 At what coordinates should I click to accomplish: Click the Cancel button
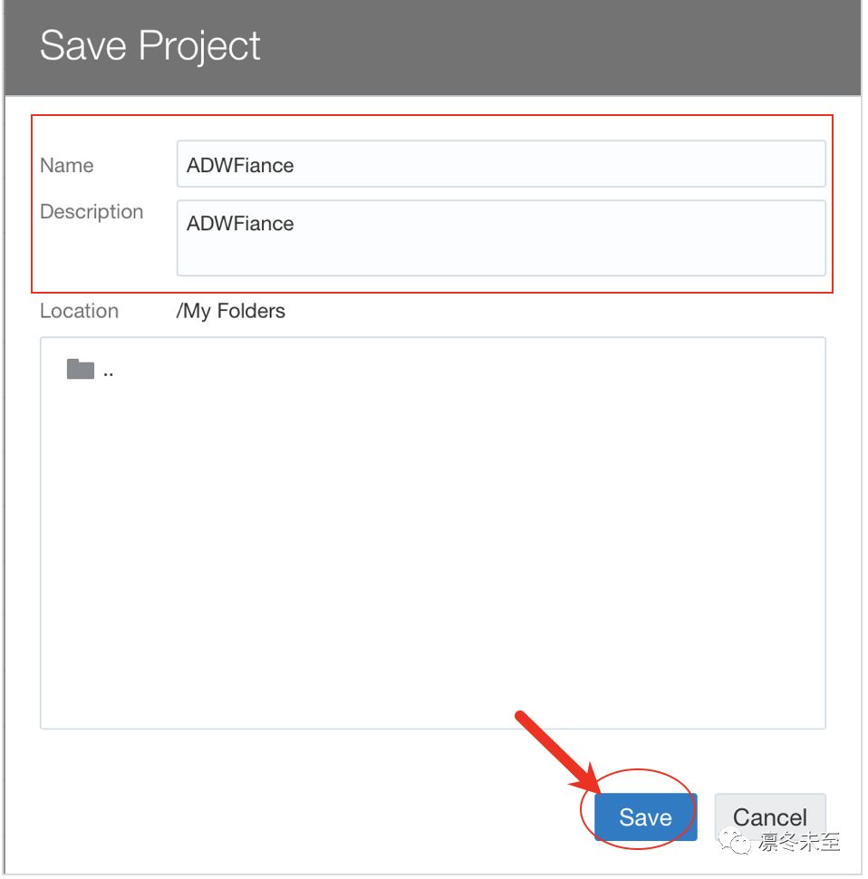coord(770,817)
